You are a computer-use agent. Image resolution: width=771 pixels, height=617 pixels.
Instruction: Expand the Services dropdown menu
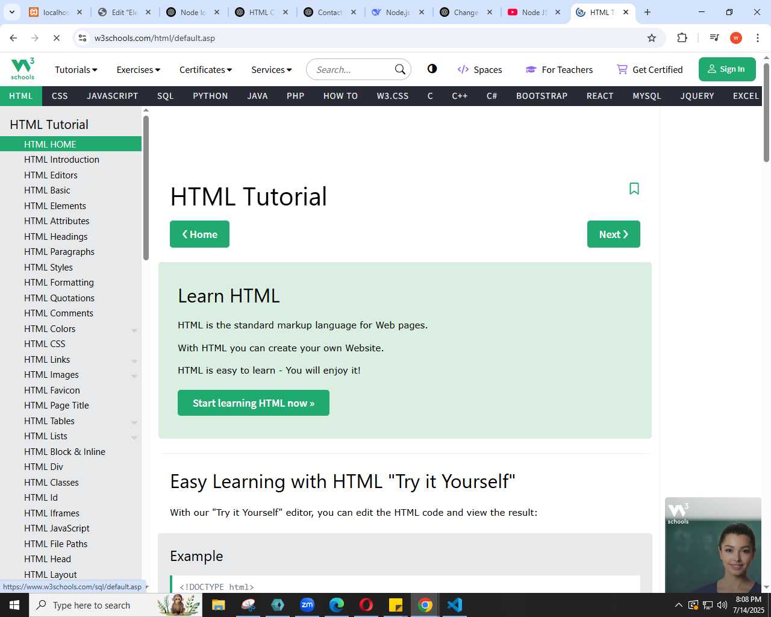272,70
